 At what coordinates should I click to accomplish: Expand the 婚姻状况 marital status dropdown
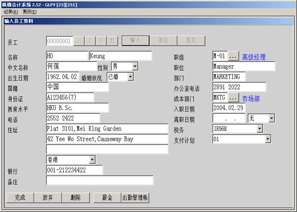(130, 77)
